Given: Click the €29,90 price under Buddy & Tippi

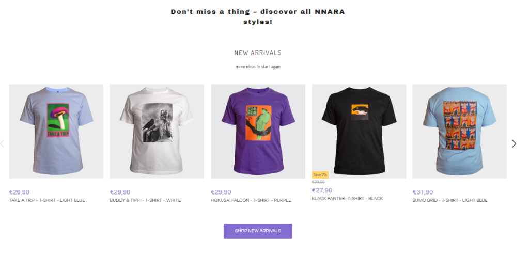Looking at the screenshot, I should [120, 192].
